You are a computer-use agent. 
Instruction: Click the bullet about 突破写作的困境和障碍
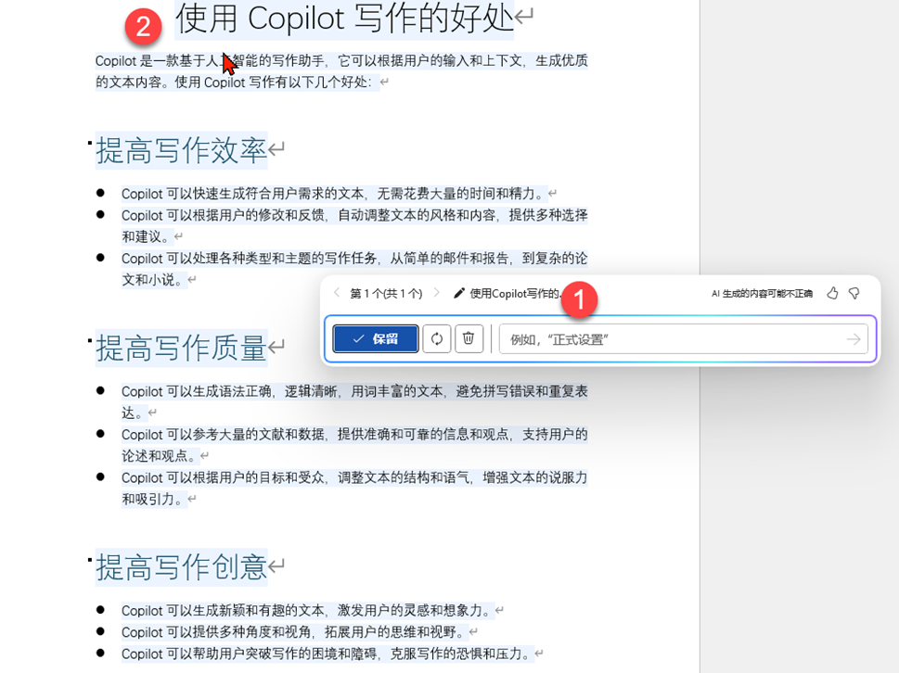click(x=326, y=654)
